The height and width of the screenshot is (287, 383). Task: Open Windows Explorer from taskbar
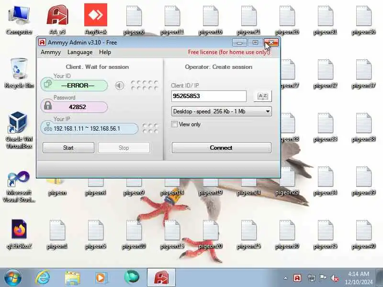pos(73,278)
